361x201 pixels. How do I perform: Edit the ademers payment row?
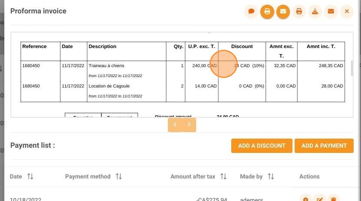(x=319, y=199)
